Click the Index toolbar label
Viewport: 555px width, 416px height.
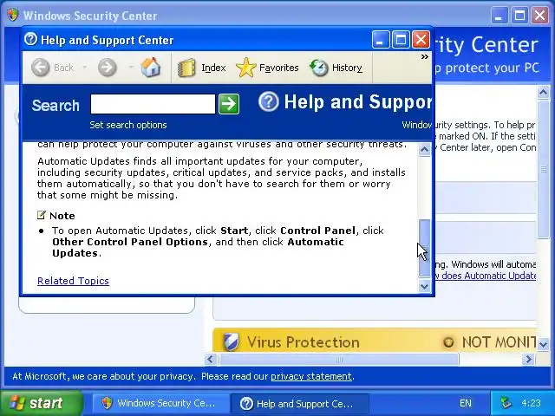point(213,68)
